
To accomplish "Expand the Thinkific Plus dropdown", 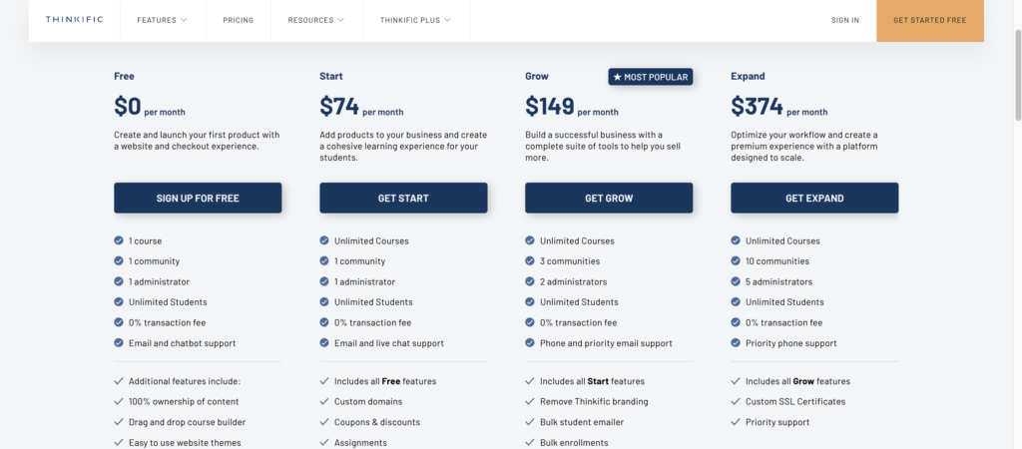I will tap(415, 20).
